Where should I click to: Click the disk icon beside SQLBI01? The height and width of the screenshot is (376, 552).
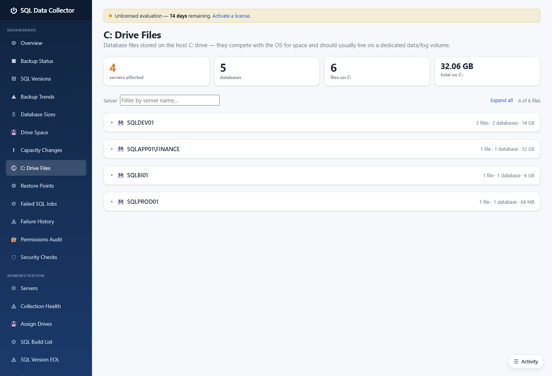[121, 175]
